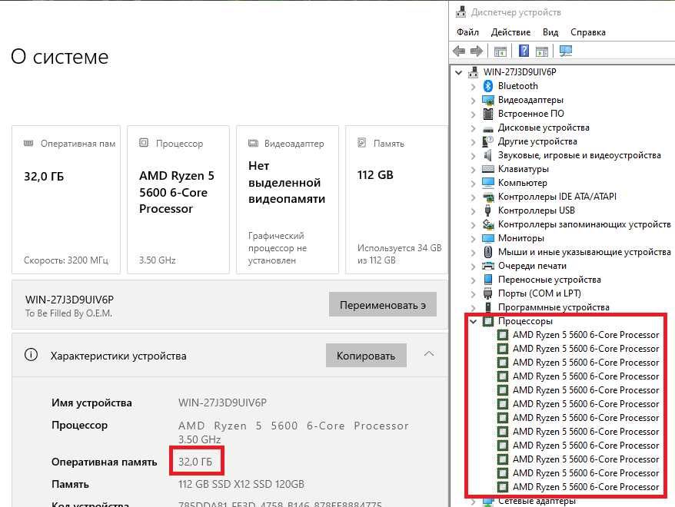Click the CPU icon on Процессор card
Screen dimensions: 675x507
[x=144, y=143]
